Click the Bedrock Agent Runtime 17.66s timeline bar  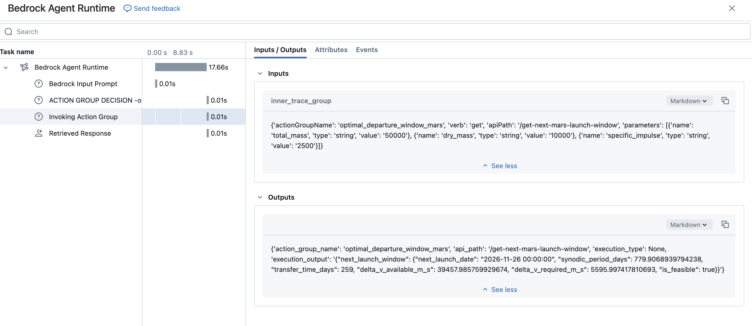point(180,67)
